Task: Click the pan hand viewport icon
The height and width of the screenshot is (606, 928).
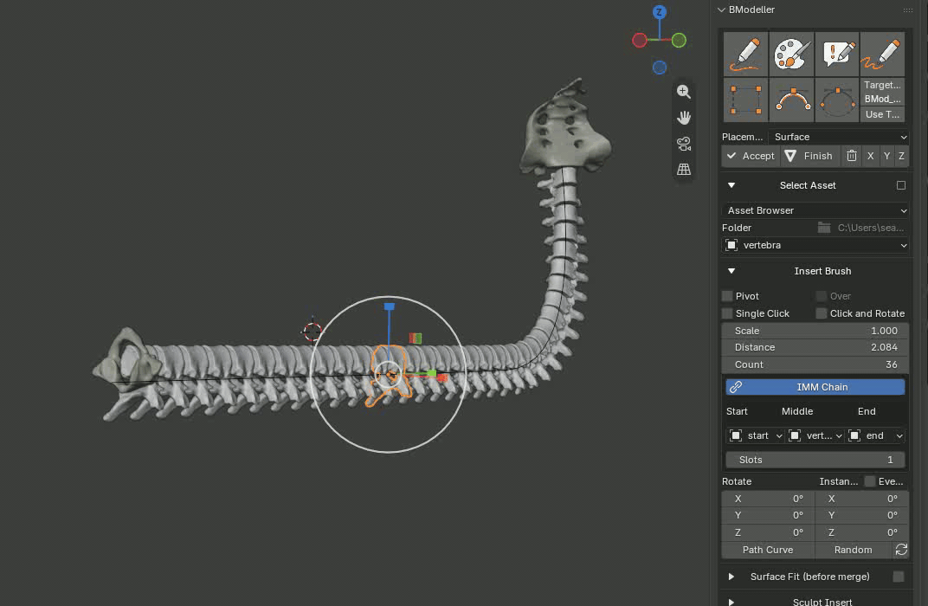Action: [x=684, y=117]
